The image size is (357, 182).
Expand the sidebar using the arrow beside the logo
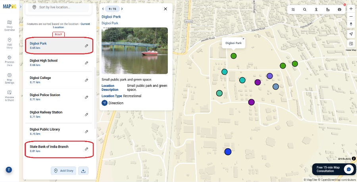point(21,7)
